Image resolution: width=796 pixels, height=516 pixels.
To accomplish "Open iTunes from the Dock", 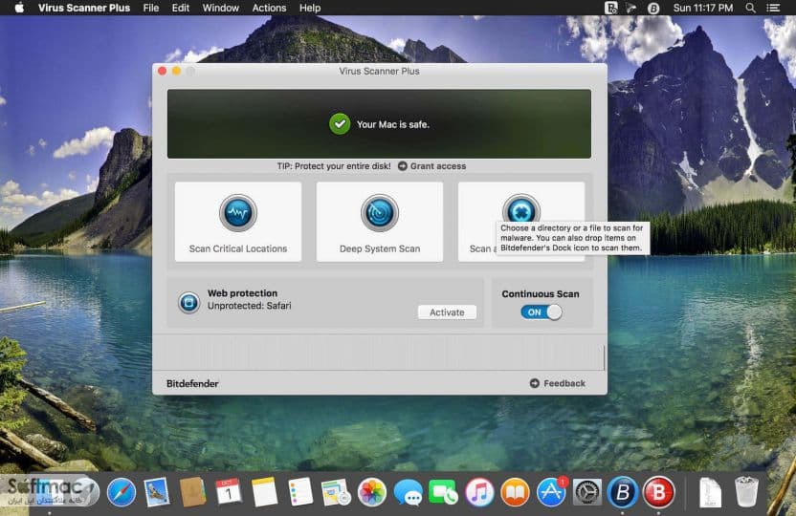I will click(479, 492).
